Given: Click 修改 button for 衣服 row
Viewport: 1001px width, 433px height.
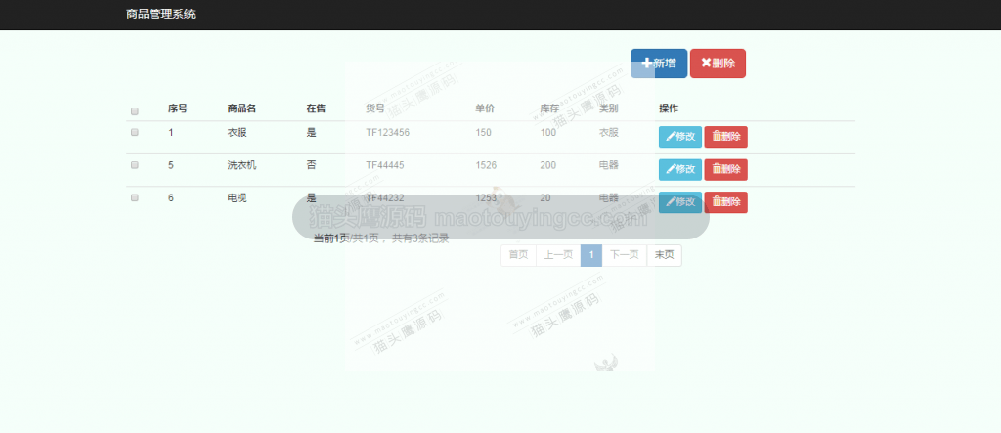Looking at the screenshot, I should tap(680, 137).
